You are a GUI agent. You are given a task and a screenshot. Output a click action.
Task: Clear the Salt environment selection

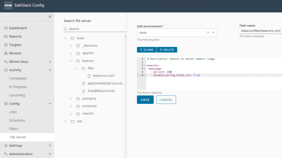208,32
